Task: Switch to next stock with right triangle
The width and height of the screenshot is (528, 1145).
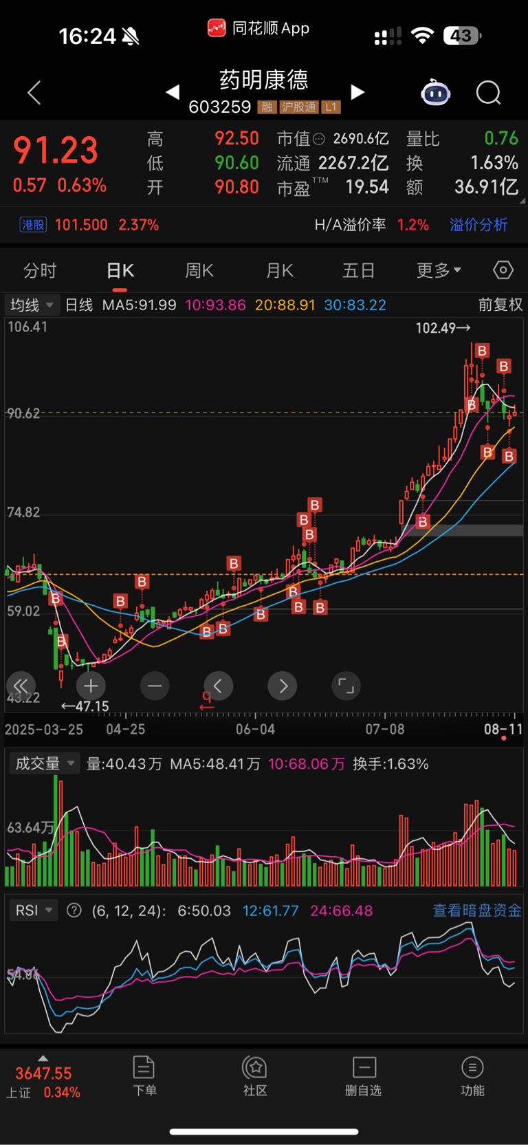Action: click(x=357, y=92)
